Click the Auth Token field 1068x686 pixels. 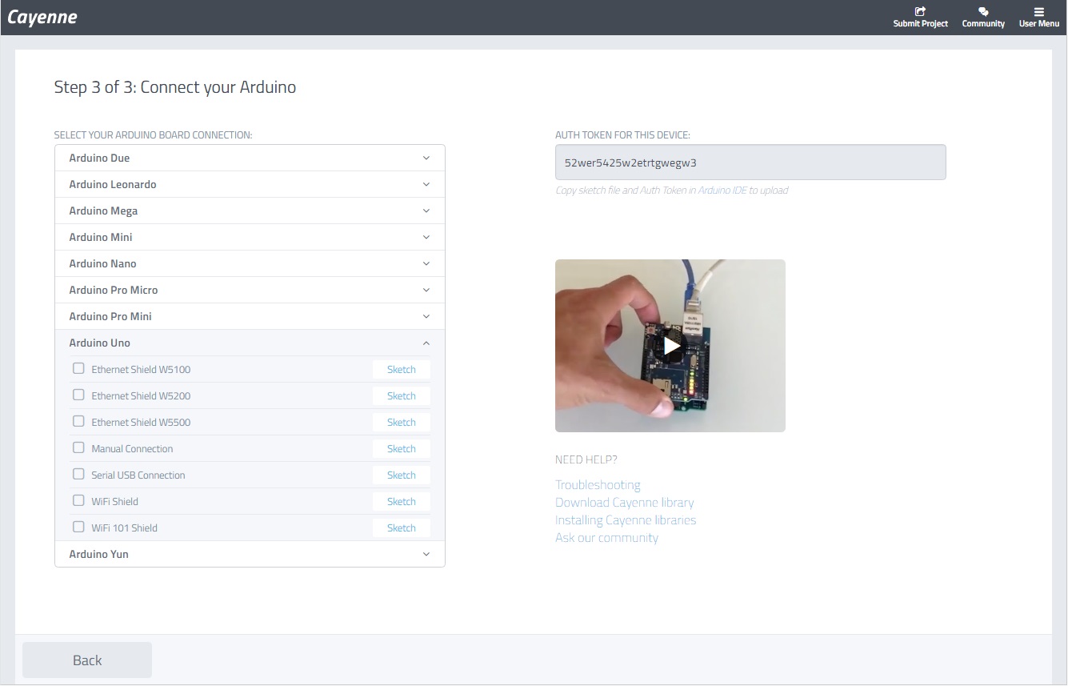(750, 162)
